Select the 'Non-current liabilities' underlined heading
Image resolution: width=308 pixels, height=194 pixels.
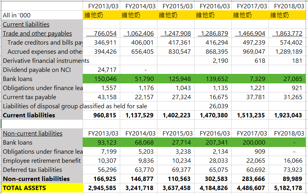pyautogui.click(x=42, y=133)
